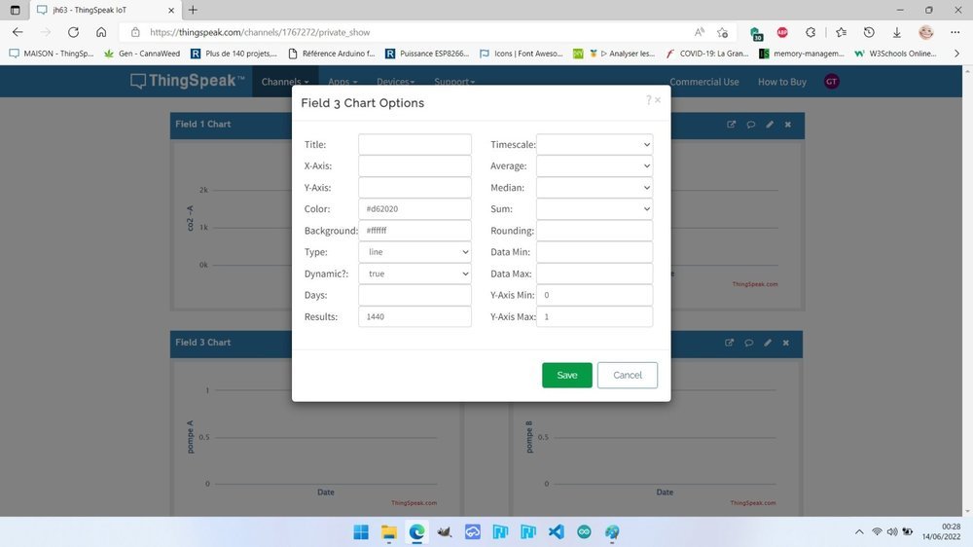Click the X-Axis input field
This screenshot has width=973, height=547.
[414, 165]
